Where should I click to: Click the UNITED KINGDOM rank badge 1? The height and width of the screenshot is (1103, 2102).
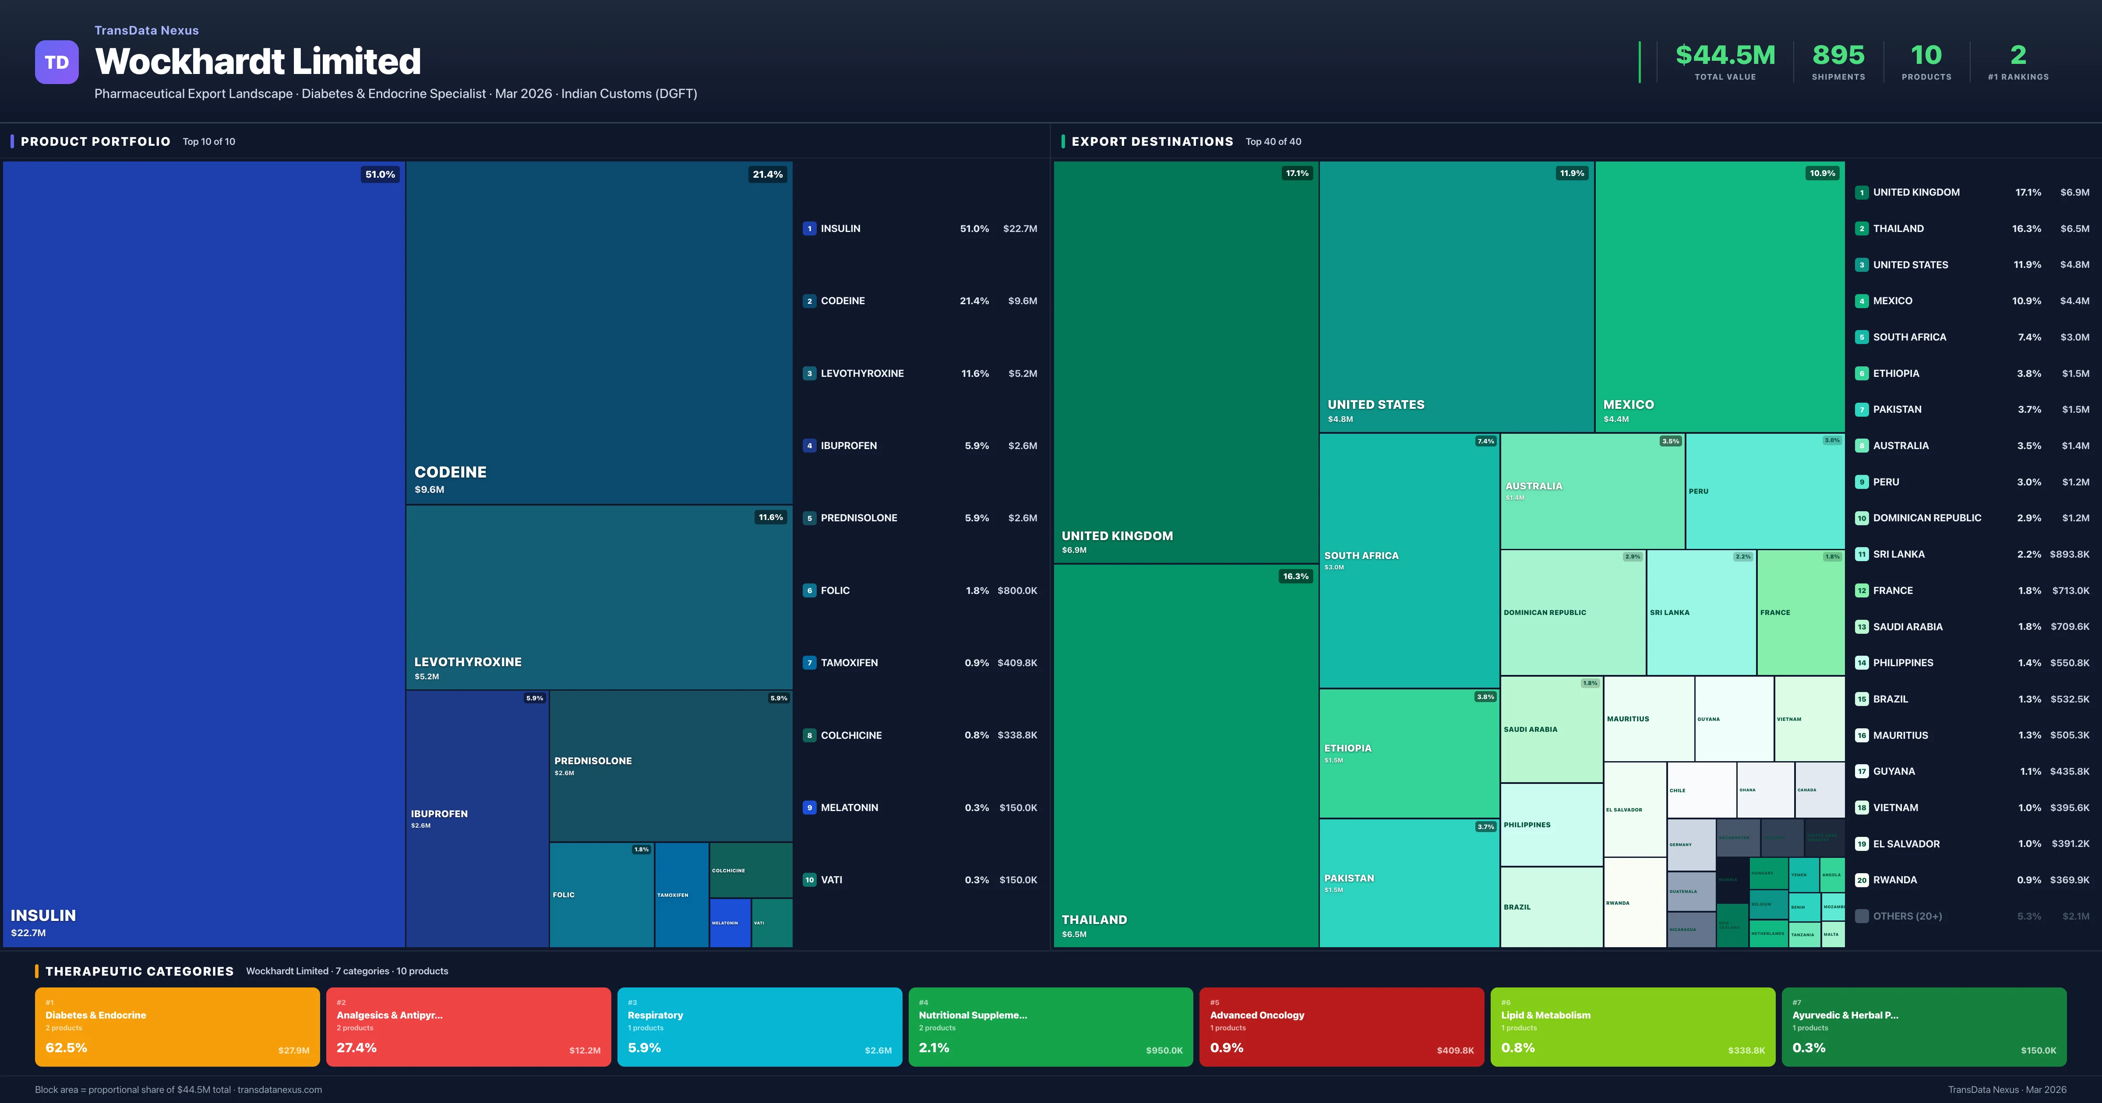1861,192
